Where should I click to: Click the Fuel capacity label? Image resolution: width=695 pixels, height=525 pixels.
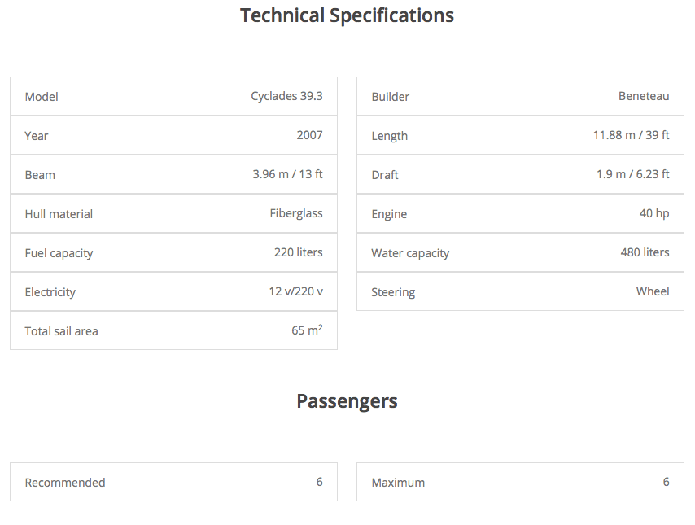pyautogui.click(x=59, y=253)
